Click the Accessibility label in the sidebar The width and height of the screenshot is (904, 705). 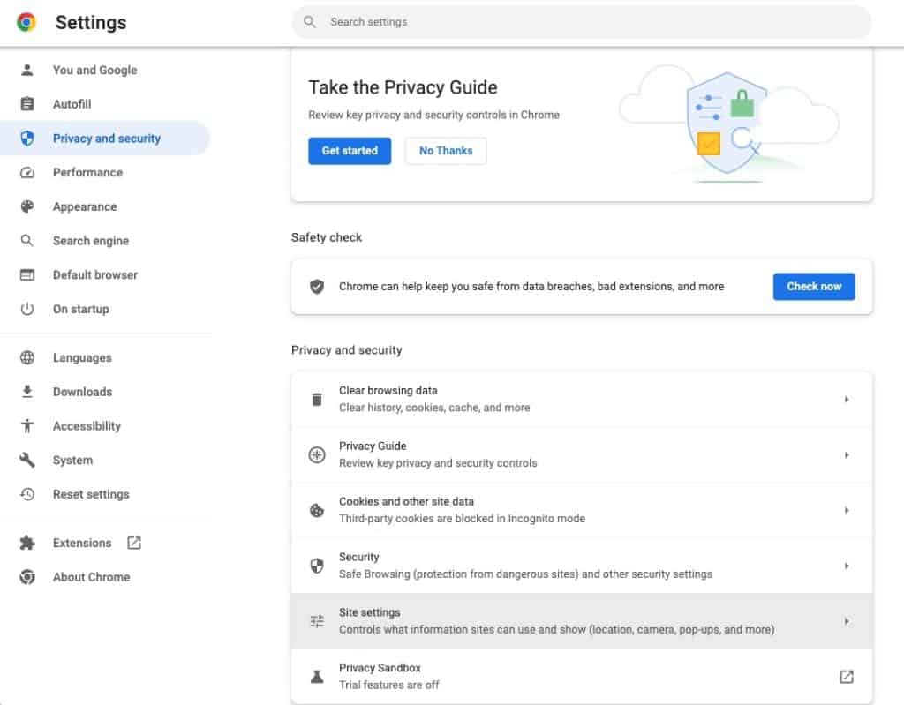coord(87,426)
